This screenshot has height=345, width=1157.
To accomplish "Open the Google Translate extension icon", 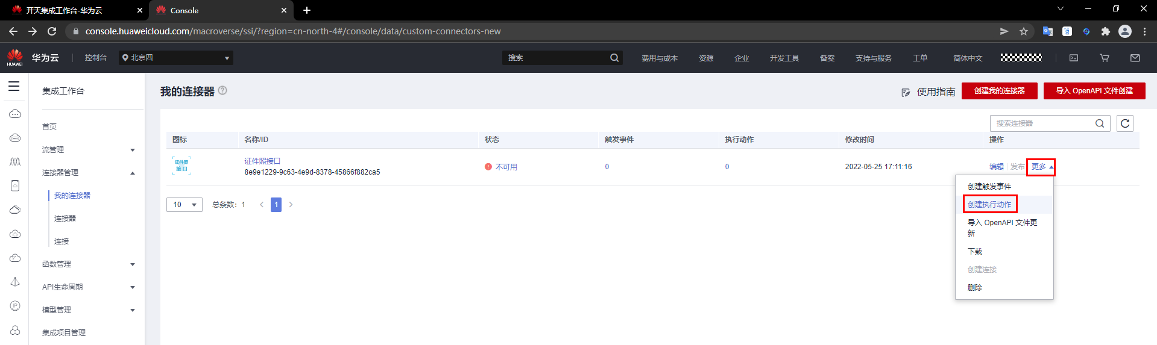I will [x=1048, y=31].
